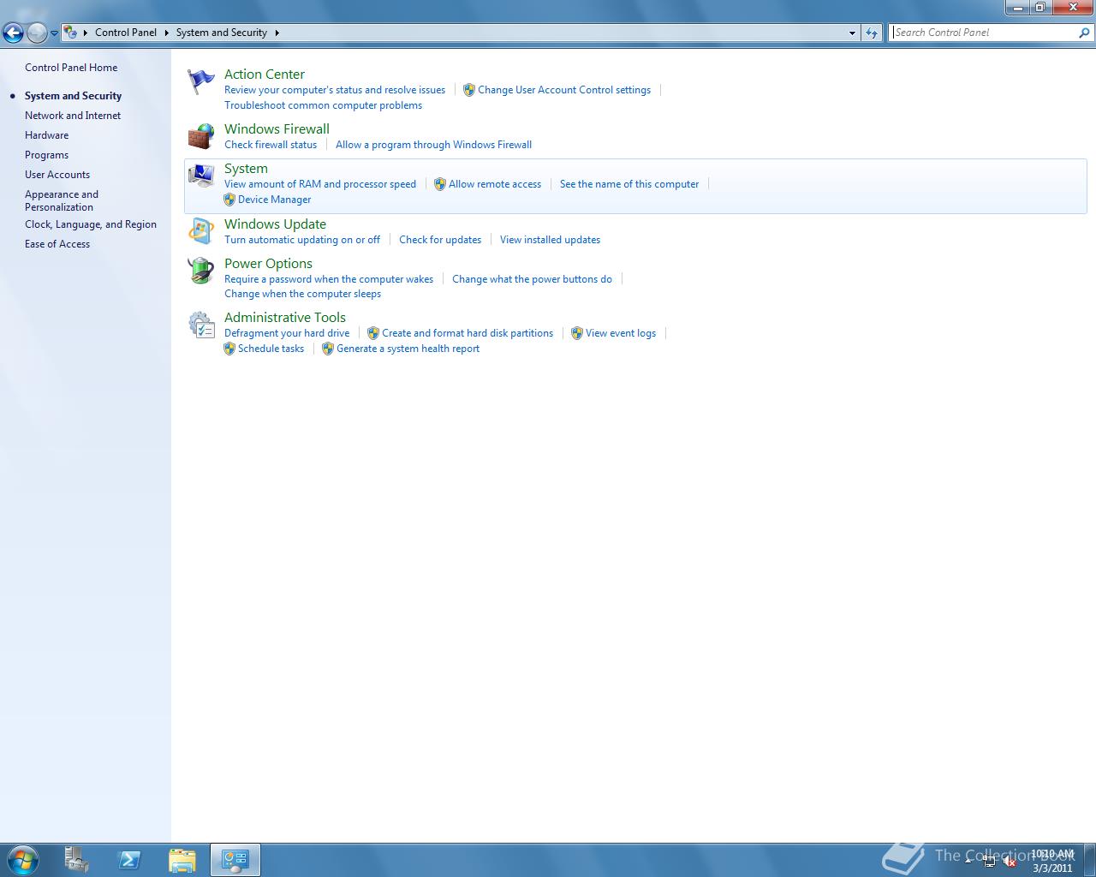This screenshot has width=1096, height=877.
Task: Select Network and Internet category
Action: point(73,116)
